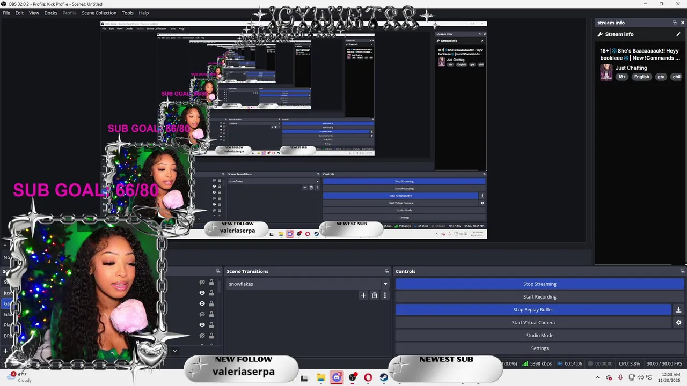Remove the transition using the trash icon
The image size is (687, 386).
(x=374, y=295)
